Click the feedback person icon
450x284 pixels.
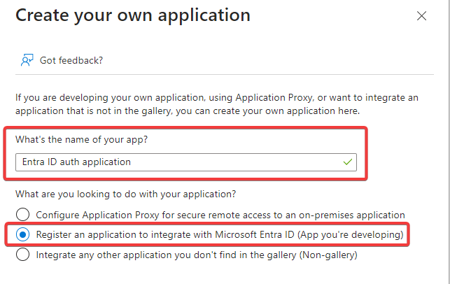tap(27, 60)
